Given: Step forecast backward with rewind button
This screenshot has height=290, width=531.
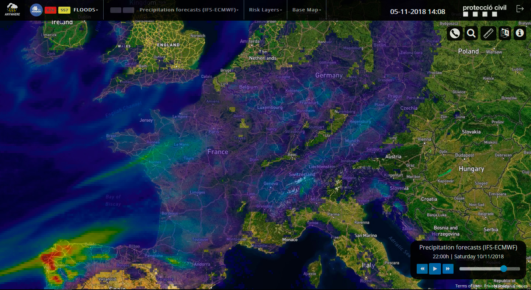Looking at the screenshot, I should pos(422,269).
